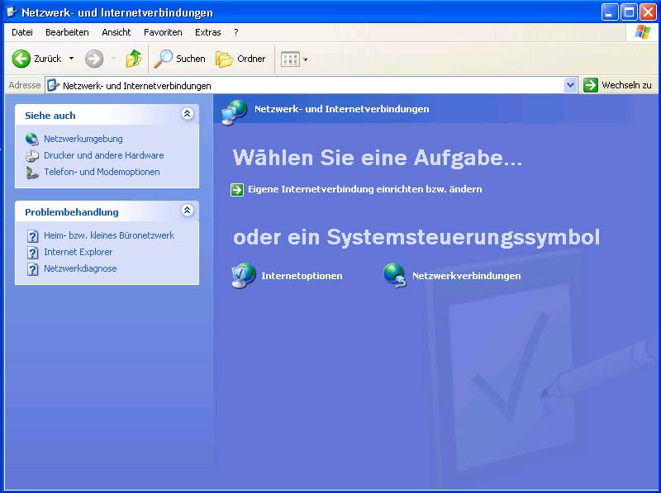Click the Telefon- und Modemoptionen icon
The height and width of the screenshot is (493, 661).
[x=32, y=173]
